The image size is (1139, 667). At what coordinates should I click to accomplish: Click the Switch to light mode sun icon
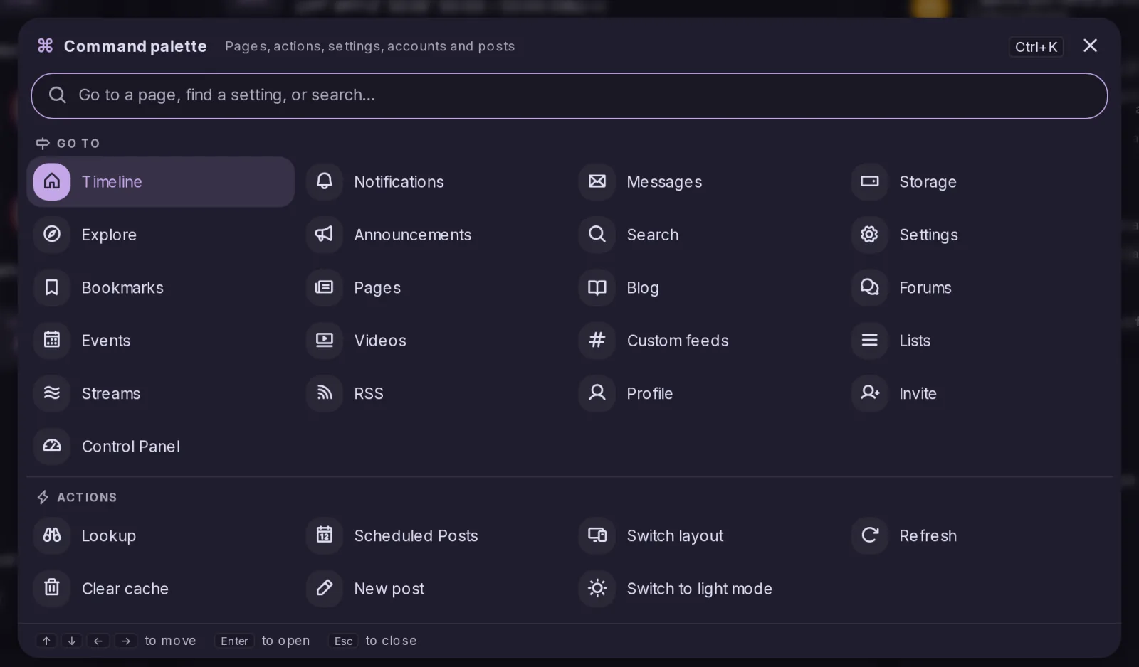pyautogui.click(x=597, y=589)
